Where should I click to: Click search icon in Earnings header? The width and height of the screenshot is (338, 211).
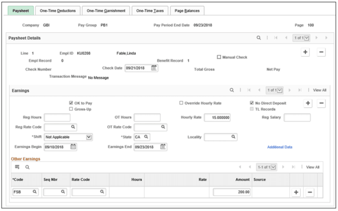coord(232,90)
